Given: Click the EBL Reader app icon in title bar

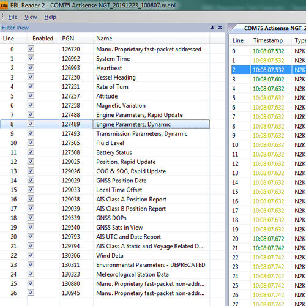Looking at the screenshot, I should click(x=4, y=6).
